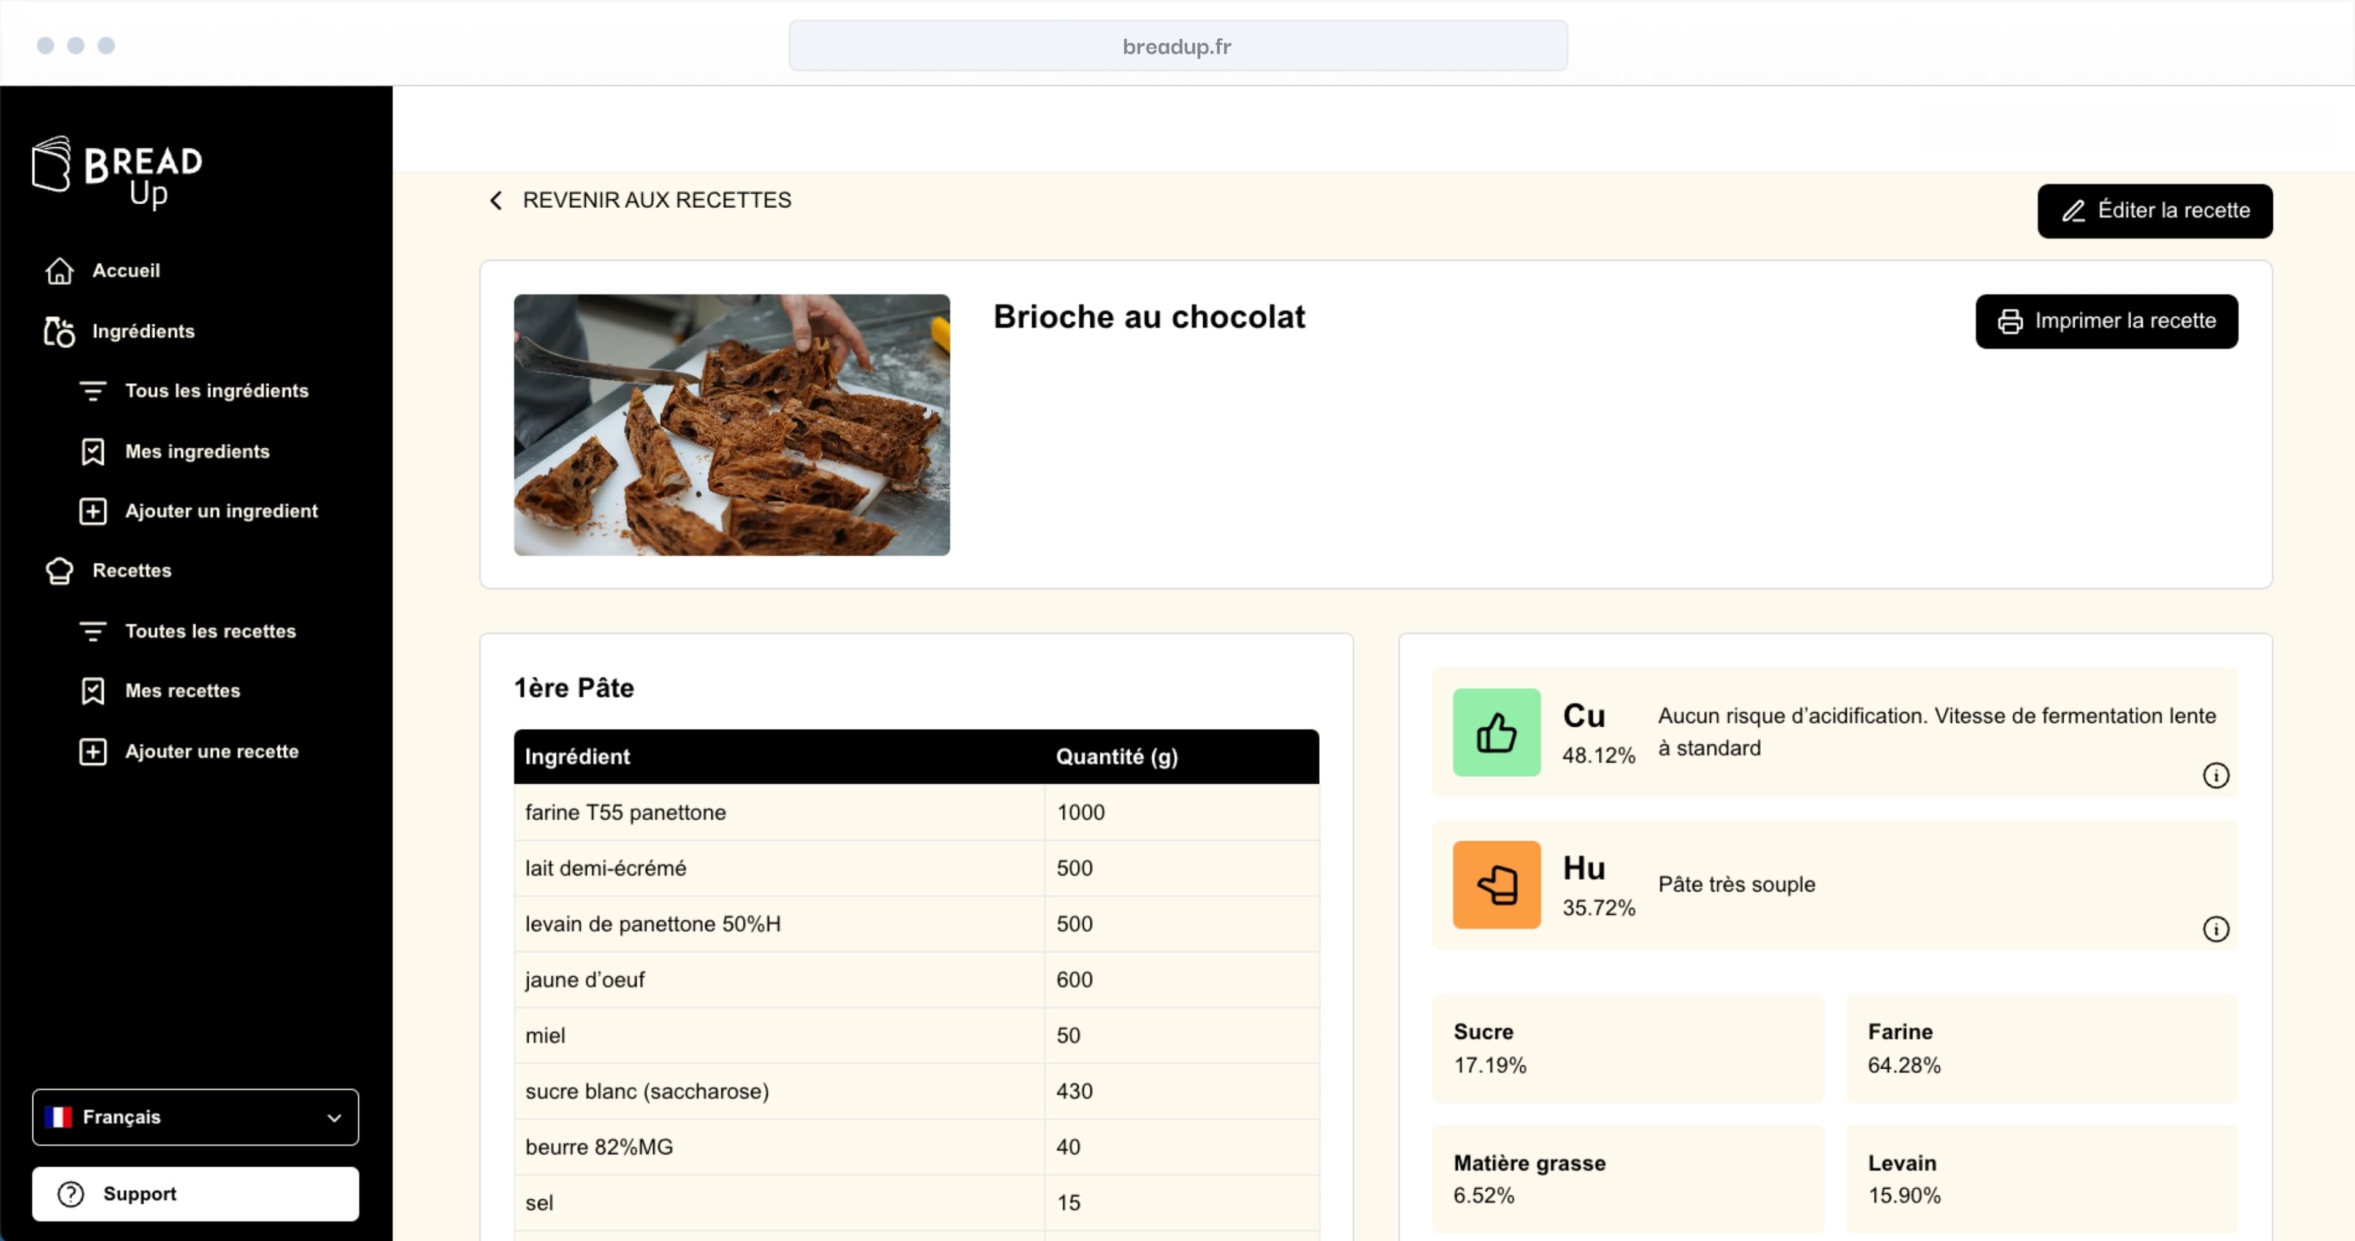The image size is (2355, 1241).
Task: Click quantity 1000 for farine
Action: (1081, 812)
